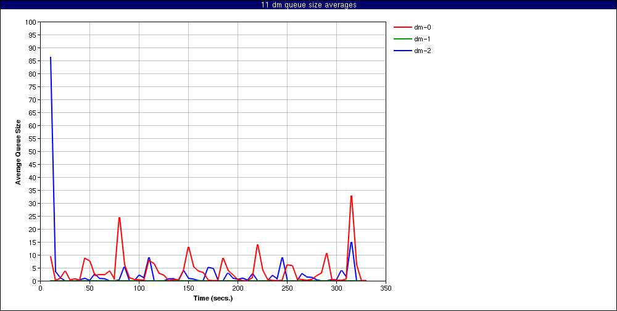Click the red dm-0 peak at 290 seconds

[x=326, y=254]
